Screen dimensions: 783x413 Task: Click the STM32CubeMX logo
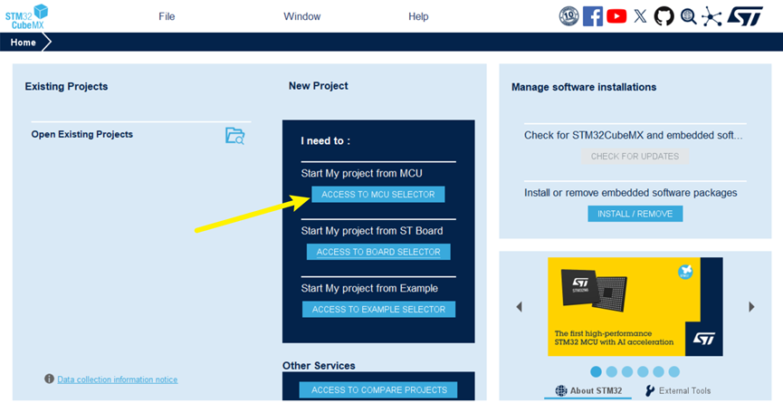[x=26, y=16]
